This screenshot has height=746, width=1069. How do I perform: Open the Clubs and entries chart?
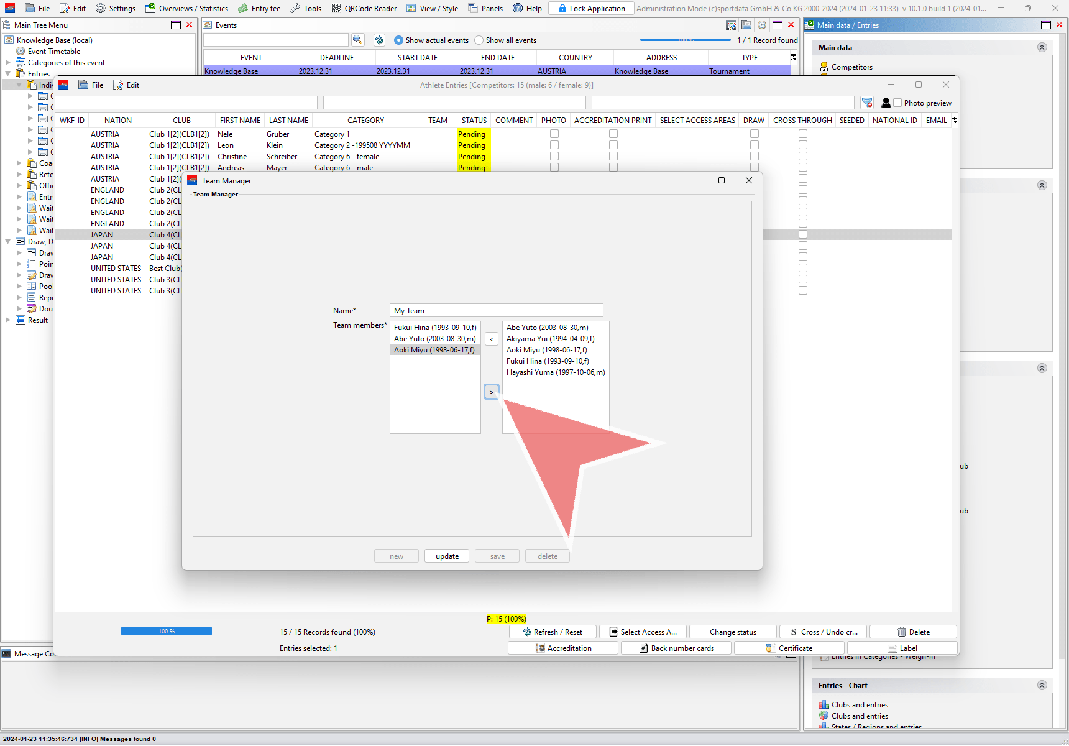tap(859, 704)
